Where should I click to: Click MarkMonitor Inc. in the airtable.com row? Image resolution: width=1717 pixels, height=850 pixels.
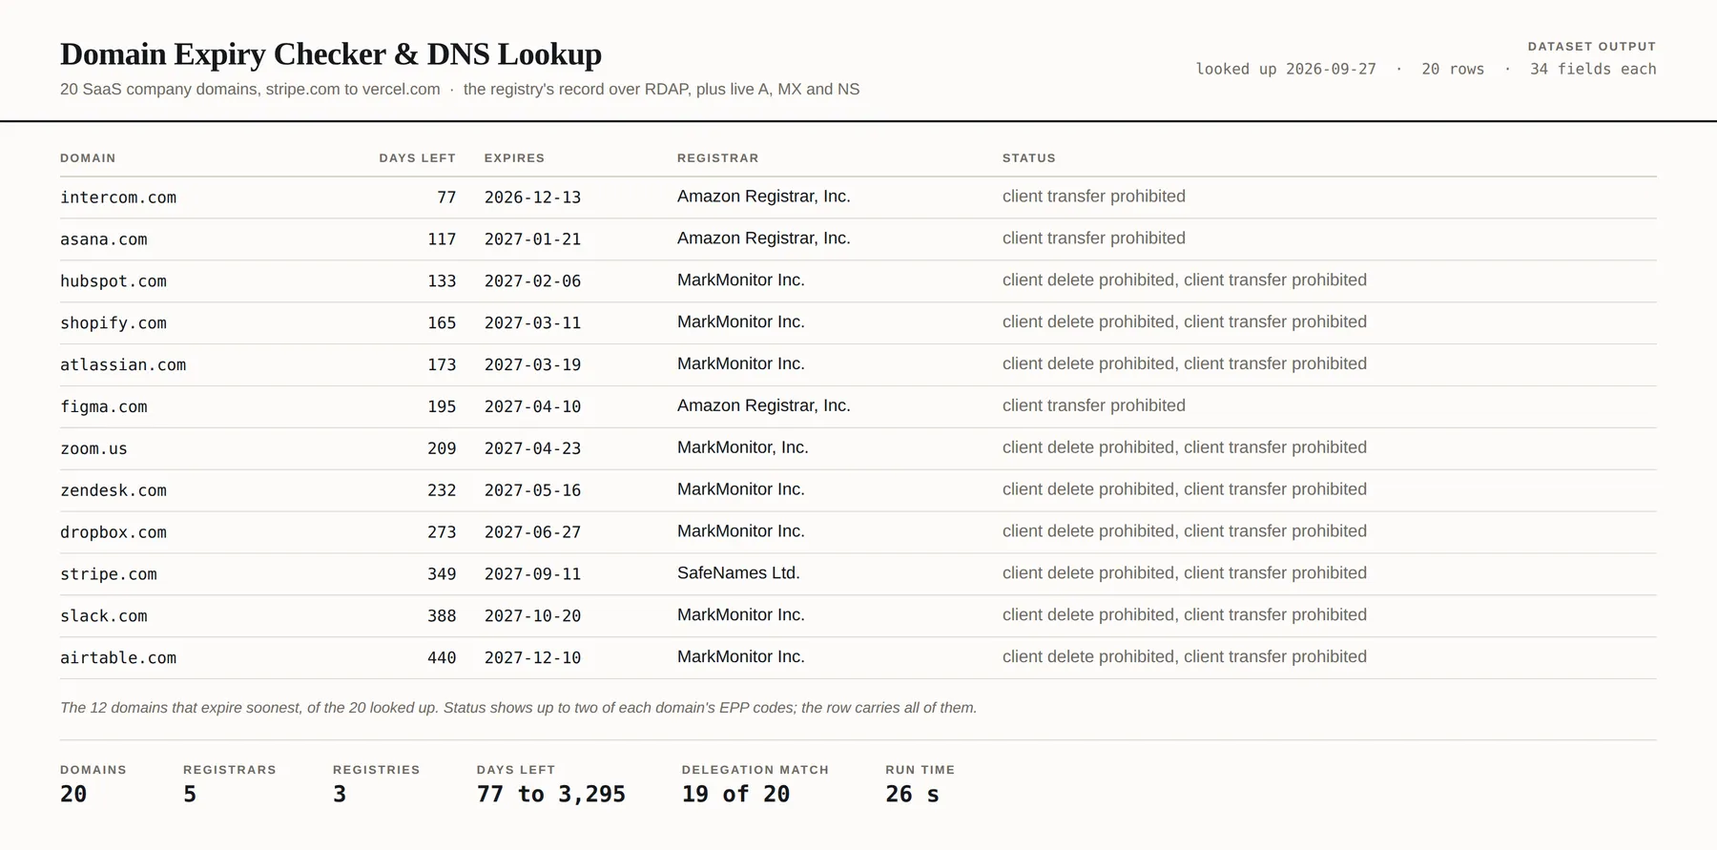pyautogui.click(x=741, y=657)
